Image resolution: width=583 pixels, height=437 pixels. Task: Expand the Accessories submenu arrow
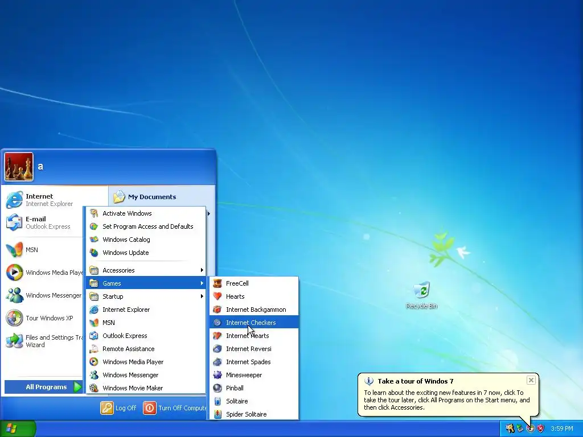[202, 270]
